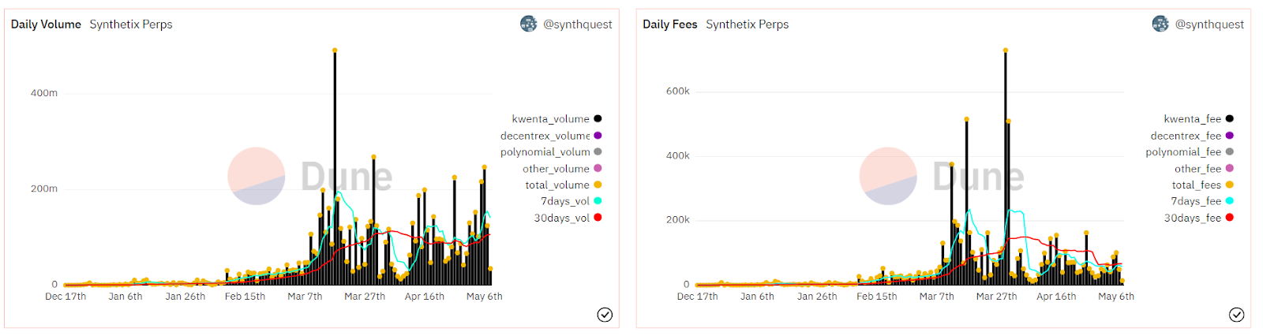Click the 400k axis label on fees chart
The height and width of the screenshot is (336, 1263).
coord(678,155)
